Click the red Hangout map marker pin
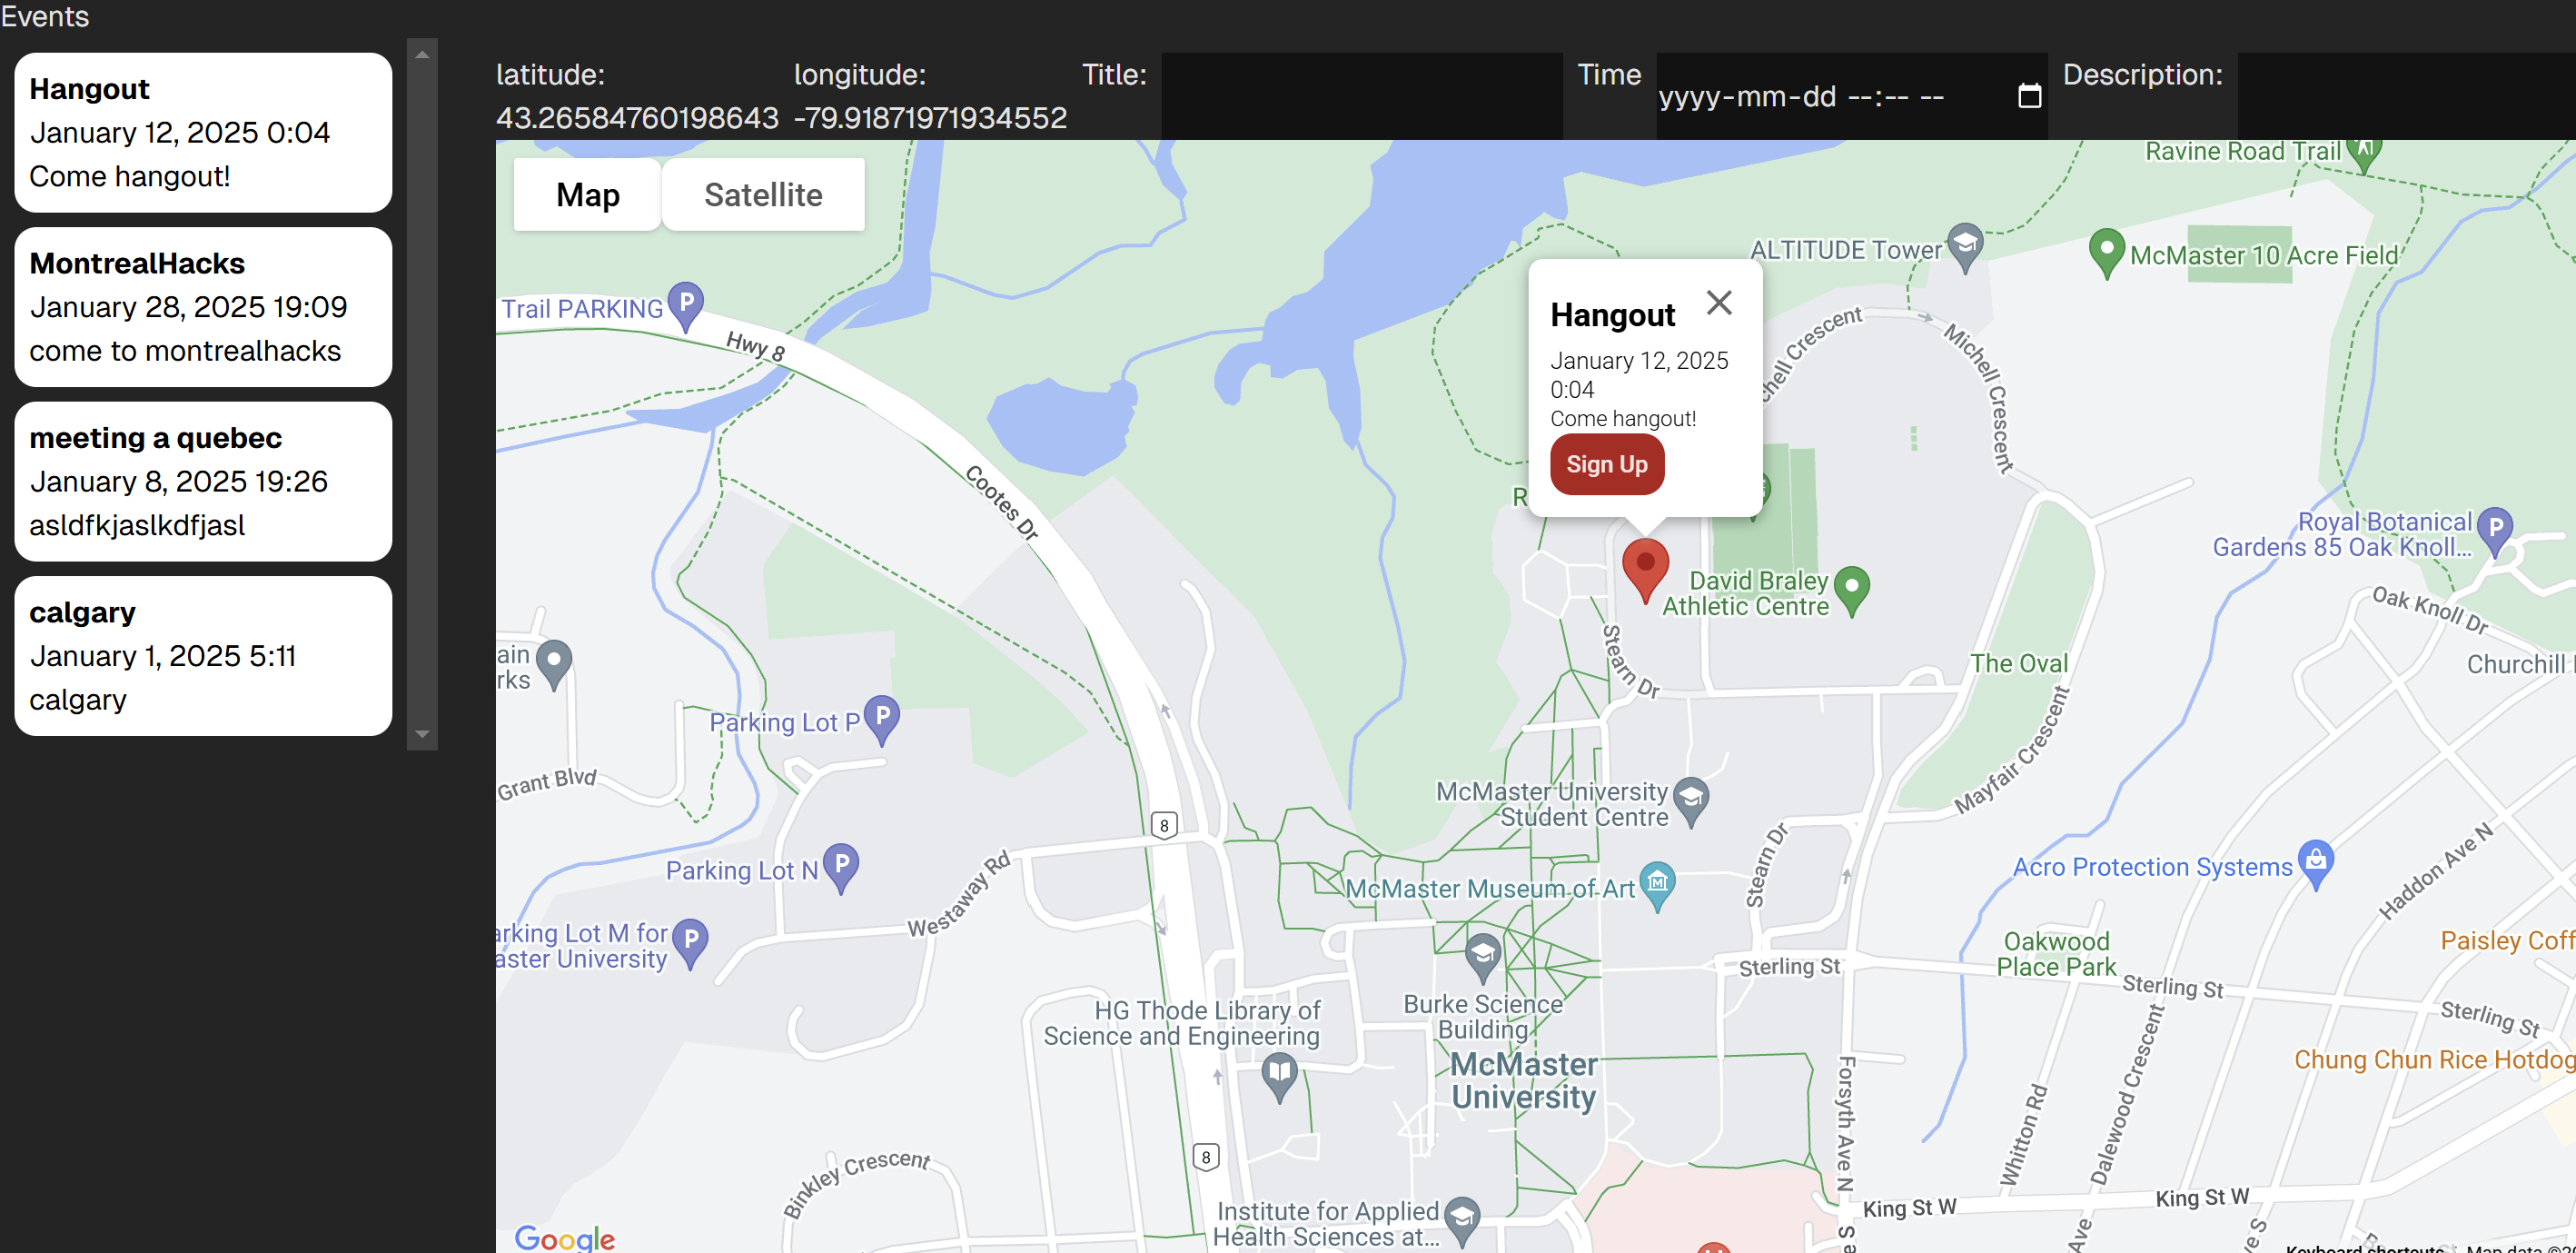Viewport: 2576px width, 1253px height. (x=1644, y=566)
